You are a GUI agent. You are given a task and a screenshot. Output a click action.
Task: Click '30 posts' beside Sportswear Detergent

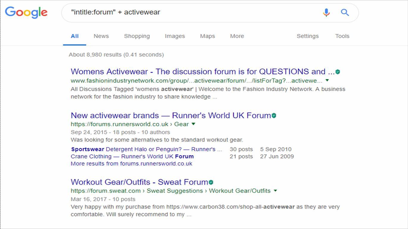[x=241, y=149]
